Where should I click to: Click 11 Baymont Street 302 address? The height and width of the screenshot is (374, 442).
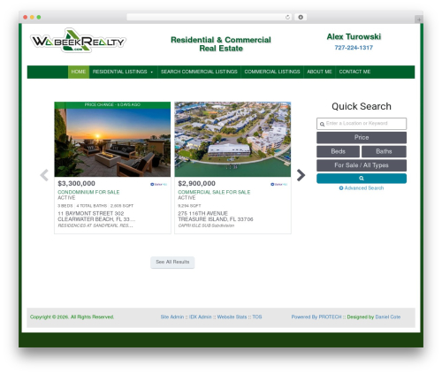point(91,213)
